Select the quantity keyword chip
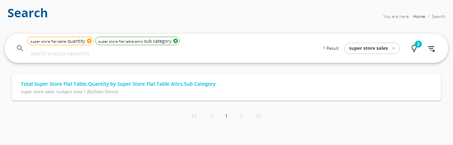The width and height of the screenshot is (453, 145). (60, 41)
